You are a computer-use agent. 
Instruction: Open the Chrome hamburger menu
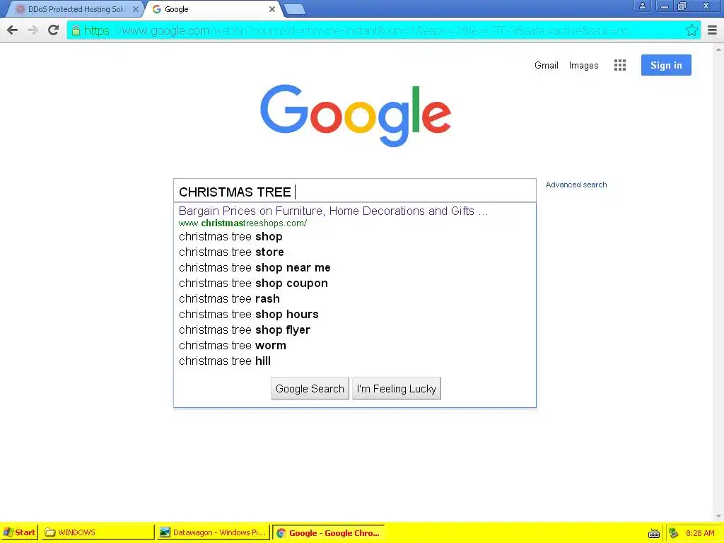tap(713, 30)
